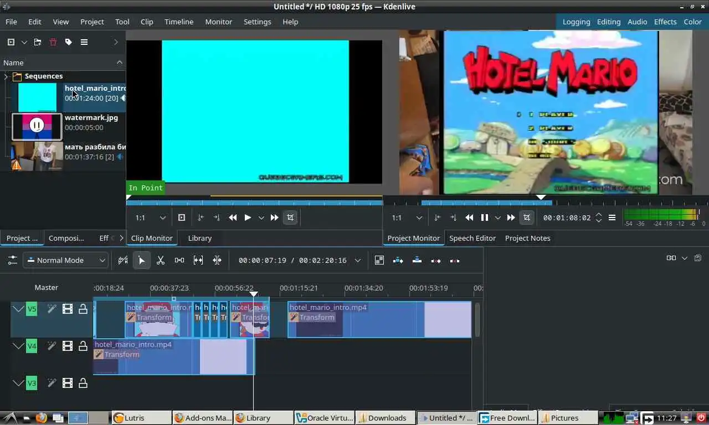The height and width of the screenshot is (425, 709).
Task: Click the project monitor timecode 00:01:08:02 field
Action: tap(566, 217)
